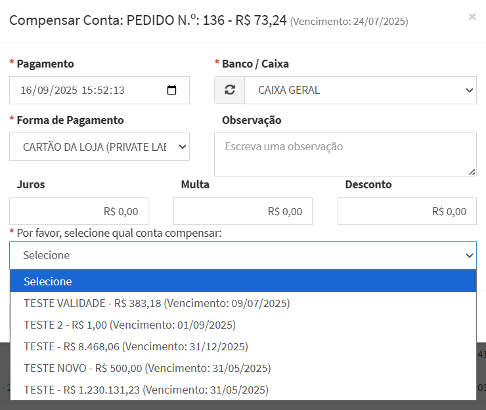Select TESTE - R$ 8.468,06 option
The width and height of the screenshot is (486, 410).
coord(135,346)
